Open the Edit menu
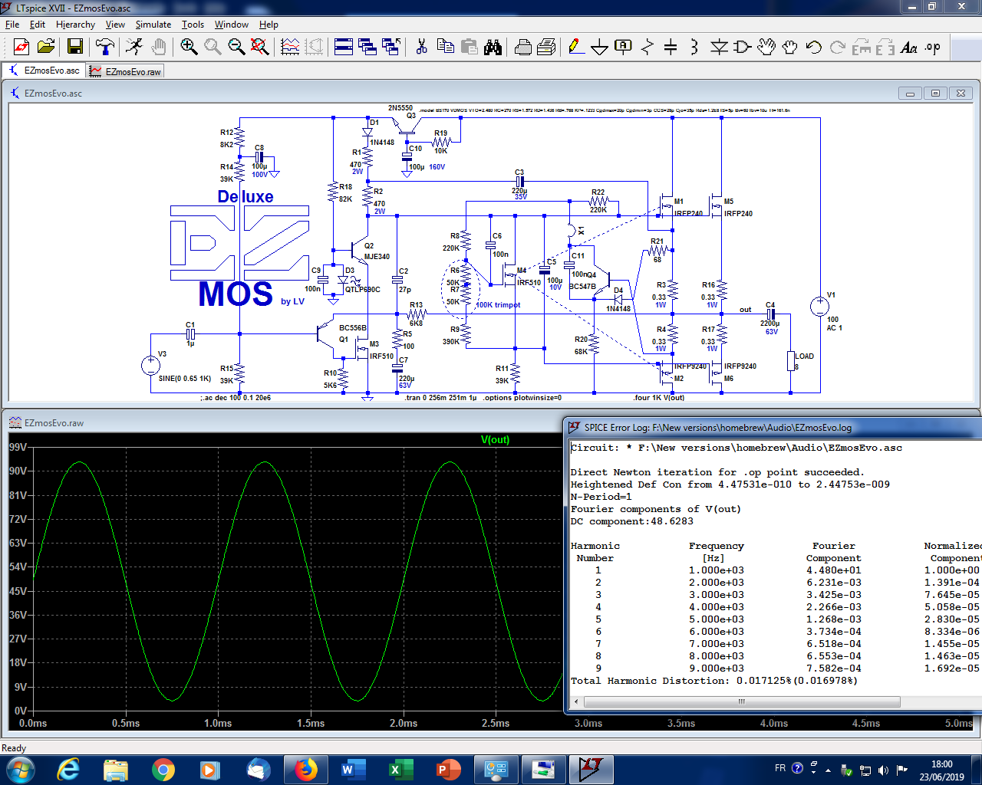This screenshot has width=982, height=785. pyautogui.click(x=38, y=25)
